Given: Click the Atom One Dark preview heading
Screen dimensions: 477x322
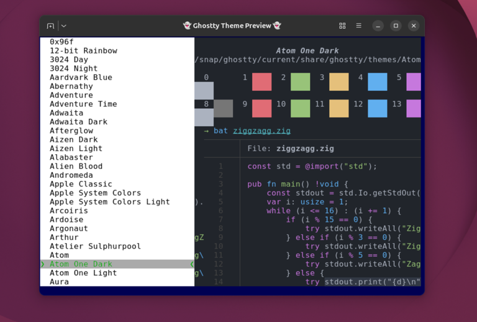Looking at the screenshot, I should click(307, 50).
